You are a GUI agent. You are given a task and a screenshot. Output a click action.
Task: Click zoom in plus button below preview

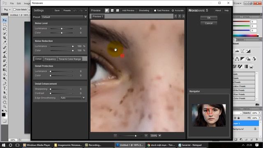(146, 136)
